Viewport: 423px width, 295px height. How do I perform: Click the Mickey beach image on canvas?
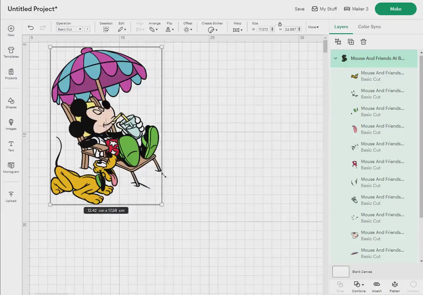point(106,126)
